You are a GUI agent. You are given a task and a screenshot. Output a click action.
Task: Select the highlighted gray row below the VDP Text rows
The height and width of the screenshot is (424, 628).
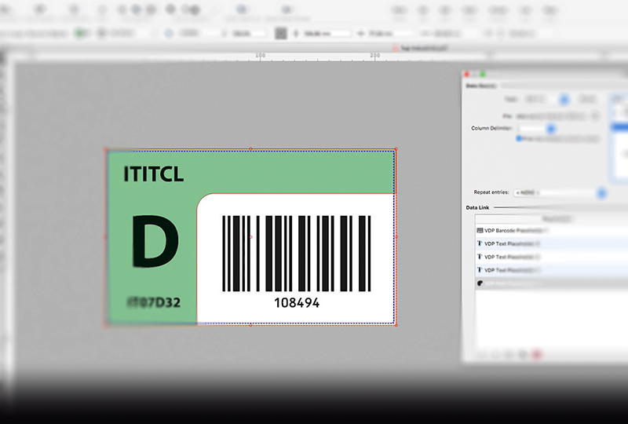coord(552,283)
